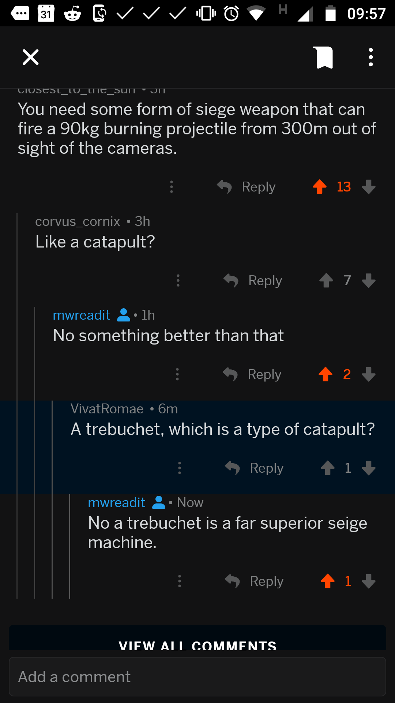395x703 pixels.
Task: Toggle off the upvote showing 13
Action: tap(320, 187)
